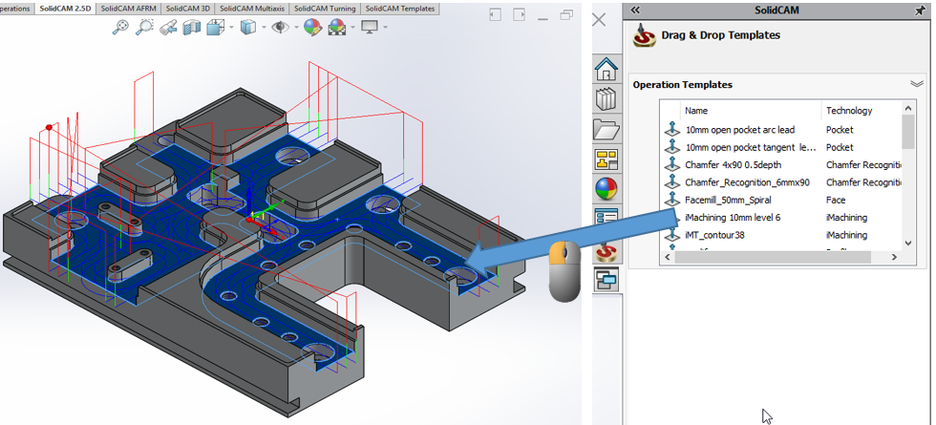Click the horizontal scrollbar thumb in template list
Image resolution: width=936 pixels, height=425 pixels.
point(773,257)
